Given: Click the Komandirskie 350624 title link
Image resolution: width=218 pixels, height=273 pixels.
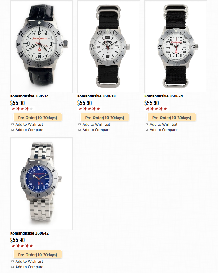Looking at the screenshot, I should (x=164, y=96).
